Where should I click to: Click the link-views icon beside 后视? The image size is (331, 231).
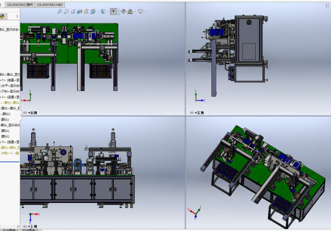[x=25, y=113]
